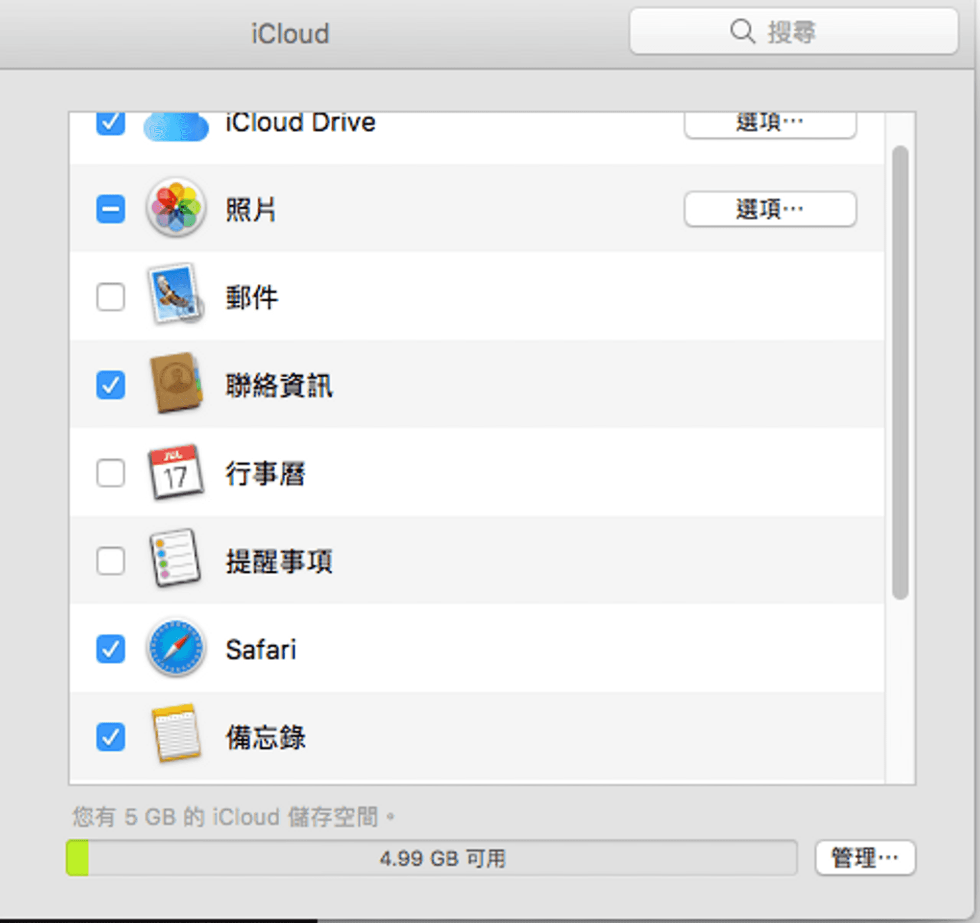Disable Safari syncing
980x923 pixels.
(111, 648)
